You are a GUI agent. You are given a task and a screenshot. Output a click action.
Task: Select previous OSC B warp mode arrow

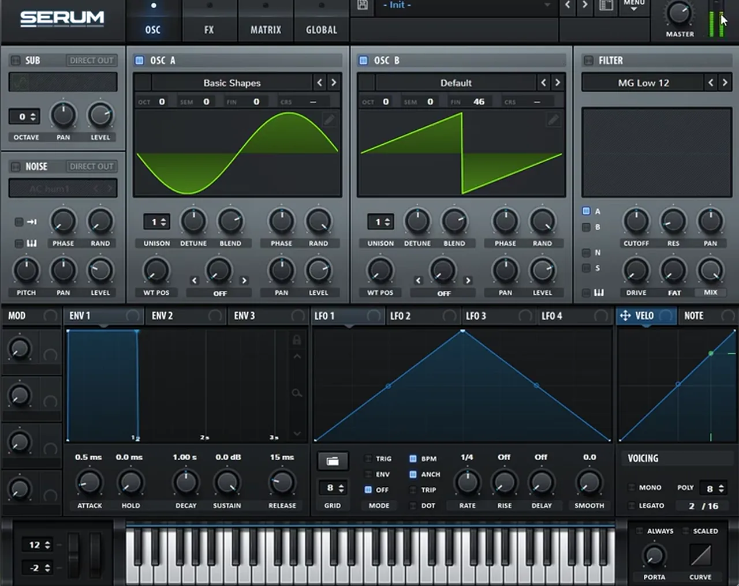point(418,280)
